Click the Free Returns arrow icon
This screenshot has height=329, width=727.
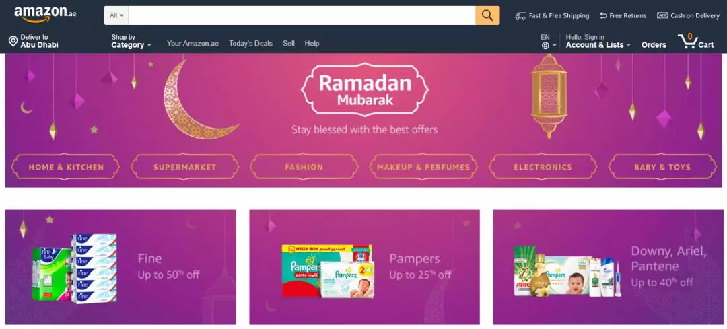603,15
